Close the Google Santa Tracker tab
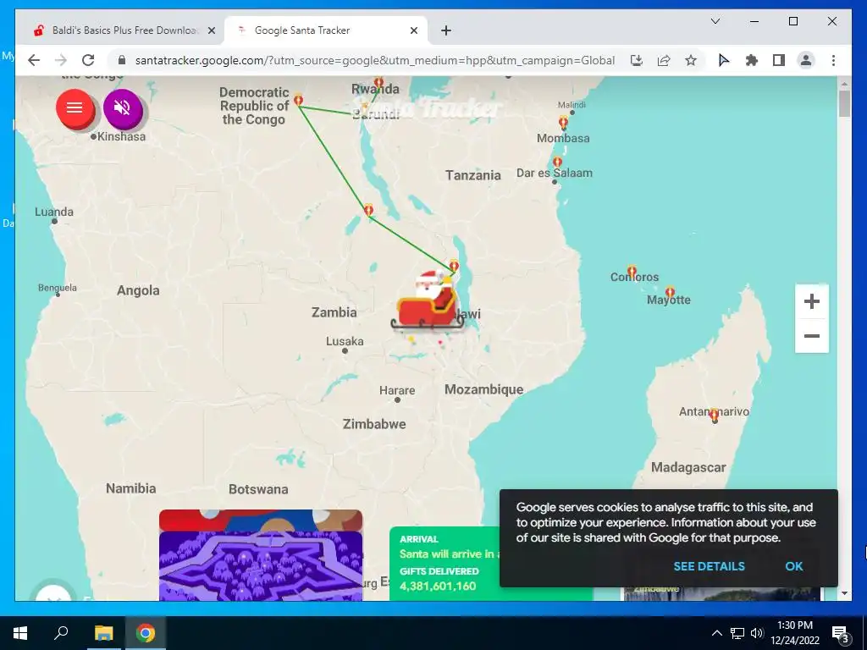 coord(413,30)
